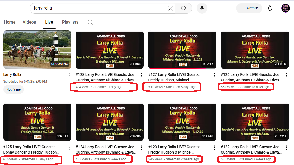The image size is (294, 165).
Task: Click "535 views • Streamed 3 weeks ago"
Action: (246, 159)
